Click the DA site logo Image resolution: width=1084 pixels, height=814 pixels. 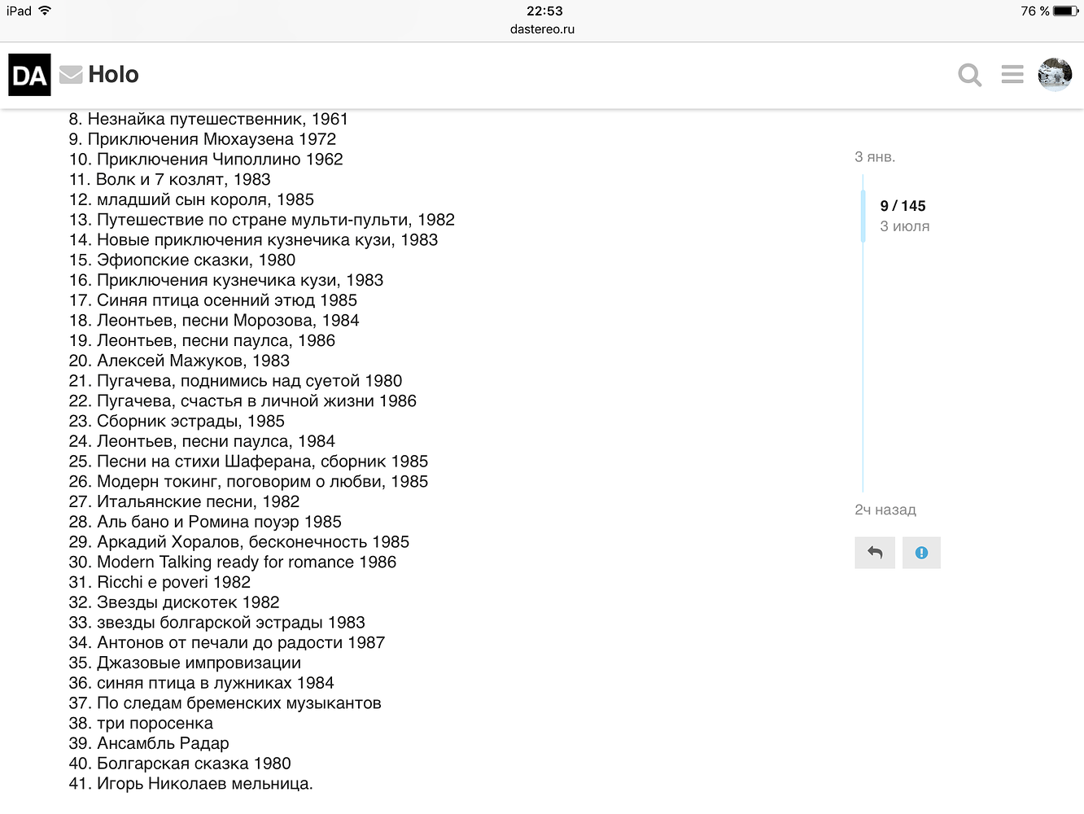[x=29, y=75]
